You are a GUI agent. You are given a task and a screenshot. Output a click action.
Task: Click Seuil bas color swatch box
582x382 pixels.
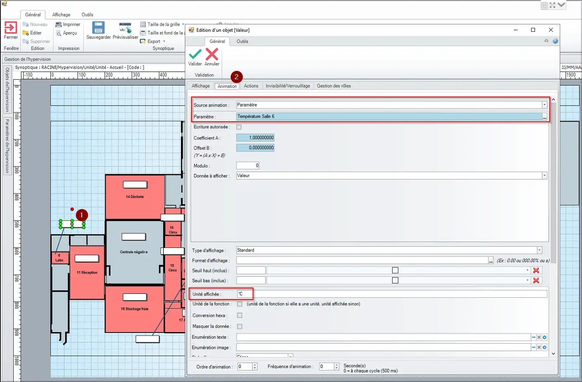click(x=395, y=281)
